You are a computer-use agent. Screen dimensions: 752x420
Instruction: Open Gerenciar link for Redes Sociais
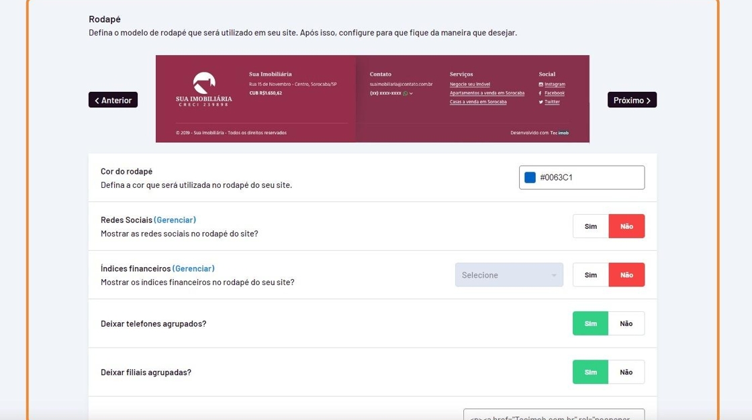click(175, 220)
